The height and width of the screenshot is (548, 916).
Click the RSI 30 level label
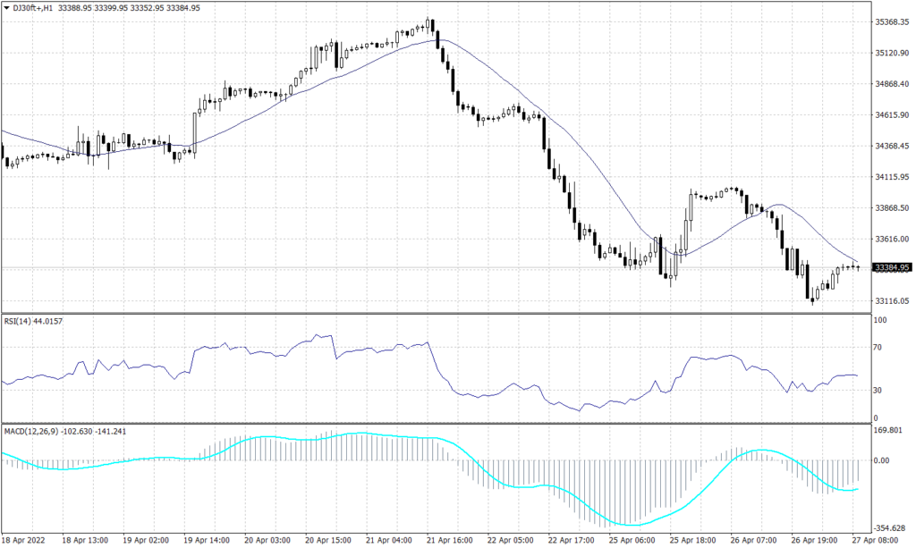878,391
